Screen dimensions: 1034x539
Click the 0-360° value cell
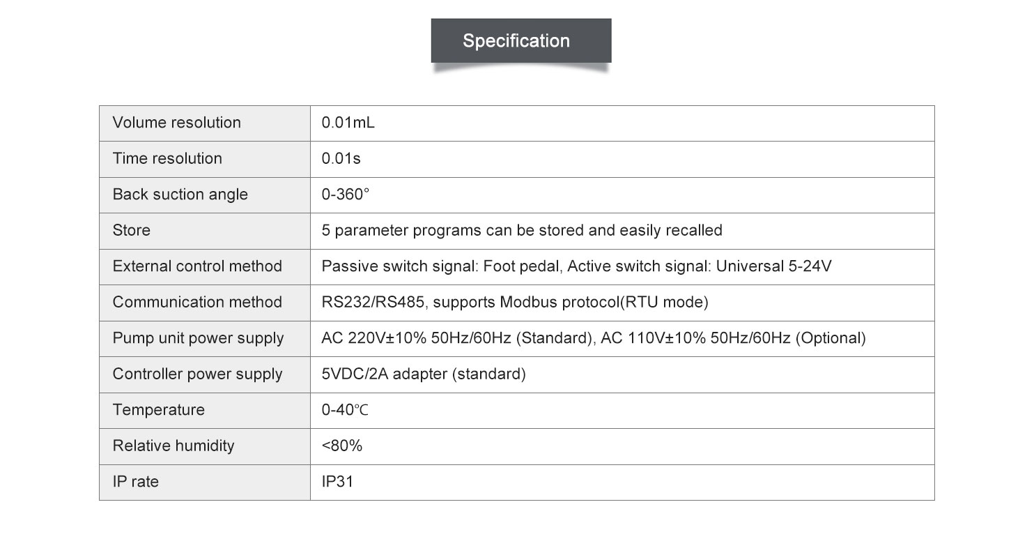click(622, 195)
